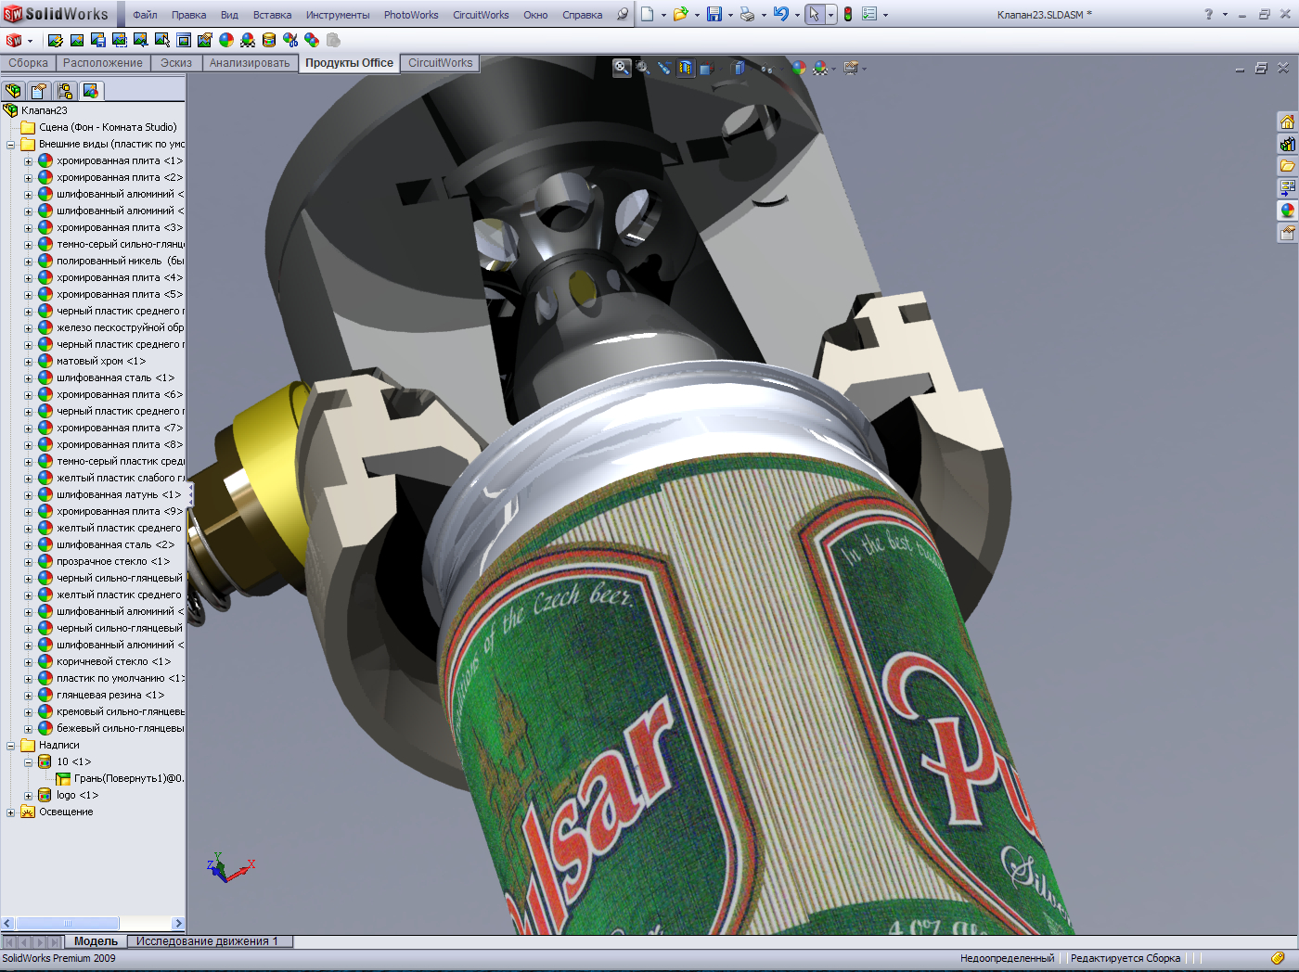Open the PhotoWorks menu
The image size is (1299, 972).
(x=411, y=15)
